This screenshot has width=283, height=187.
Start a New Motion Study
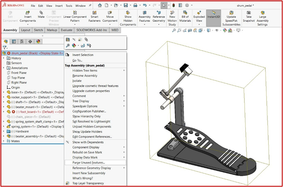point(172,18)
